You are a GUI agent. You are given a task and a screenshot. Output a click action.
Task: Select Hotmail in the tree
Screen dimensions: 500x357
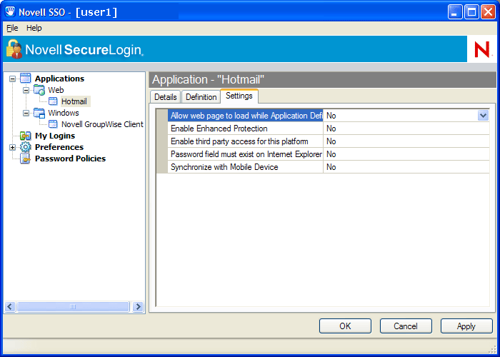point(74,101)
